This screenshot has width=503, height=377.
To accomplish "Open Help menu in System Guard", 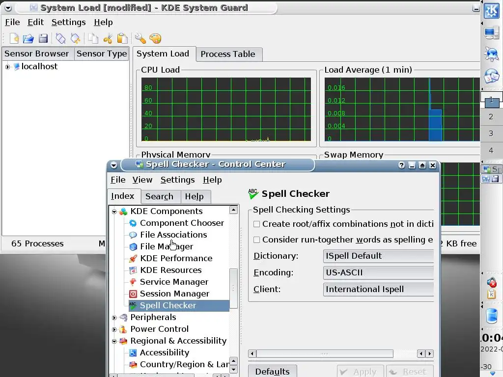I will 103,22.
